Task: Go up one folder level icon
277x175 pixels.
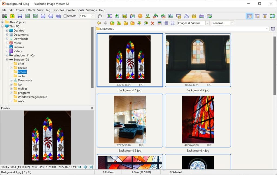Action: click(112, 23)
